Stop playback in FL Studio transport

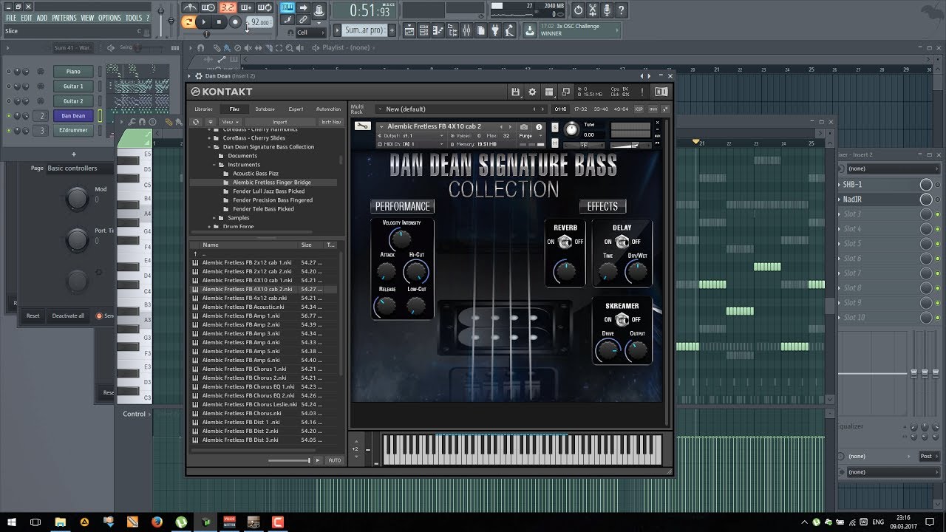click(220, 22)
